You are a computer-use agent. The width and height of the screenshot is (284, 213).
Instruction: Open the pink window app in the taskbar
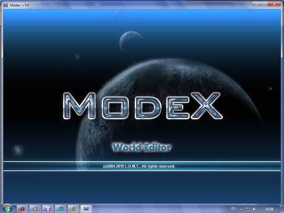[48, 209]
